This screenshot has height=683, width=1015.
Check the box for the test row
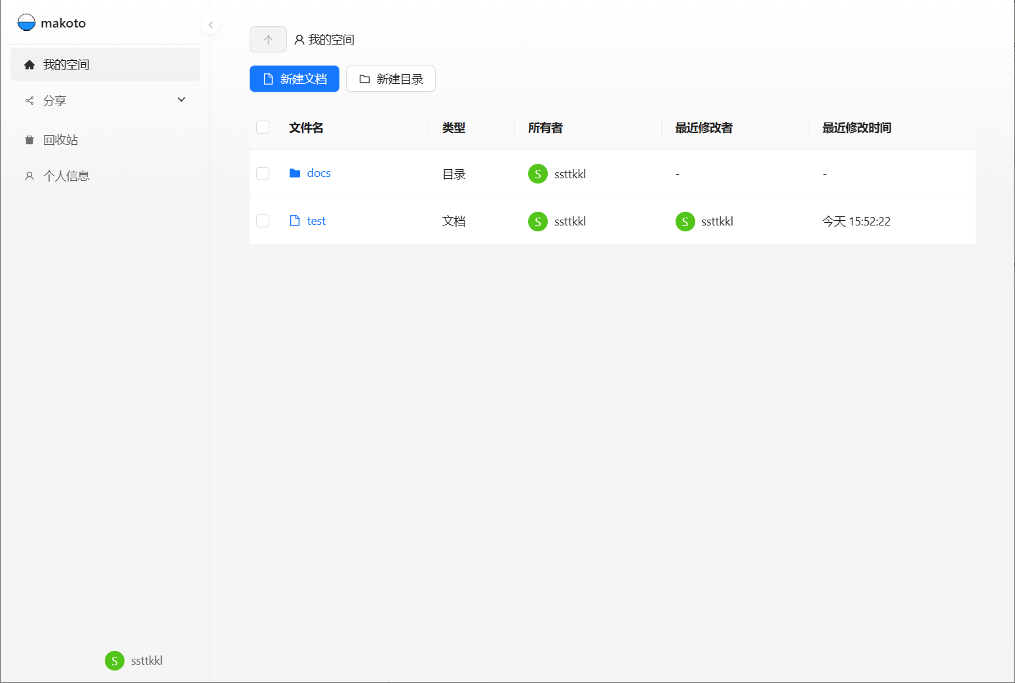click(x=263, y=221)
